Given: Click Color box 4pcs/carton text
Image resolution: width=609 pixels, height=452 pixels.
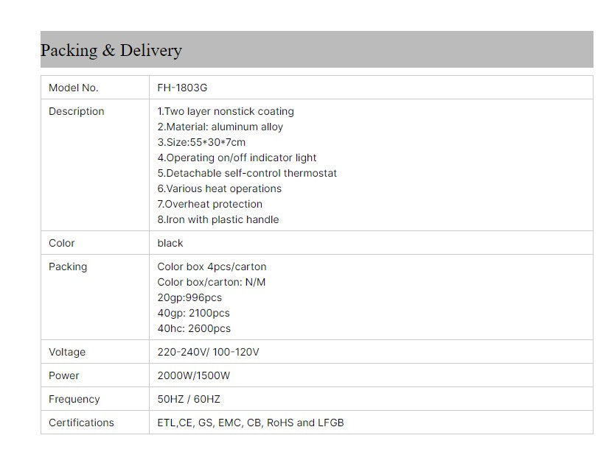Looking at the screenshot, I should tap(212, 266).
